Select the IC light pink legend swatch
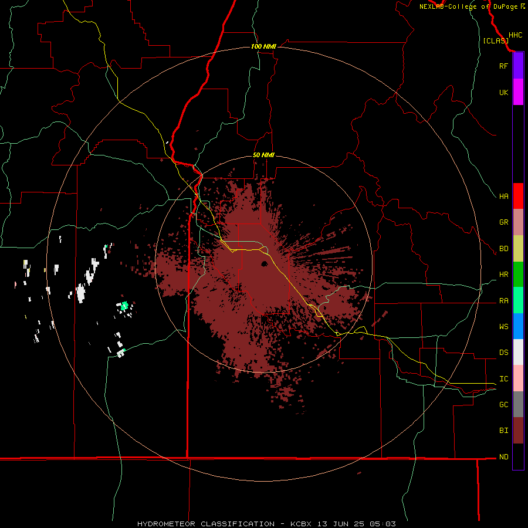 (x=518, y=378)
